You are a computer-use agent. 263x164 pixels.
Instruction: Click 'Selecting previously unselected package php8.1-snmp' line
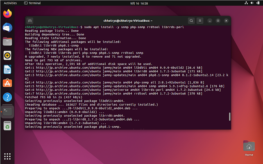pos(73,126)
